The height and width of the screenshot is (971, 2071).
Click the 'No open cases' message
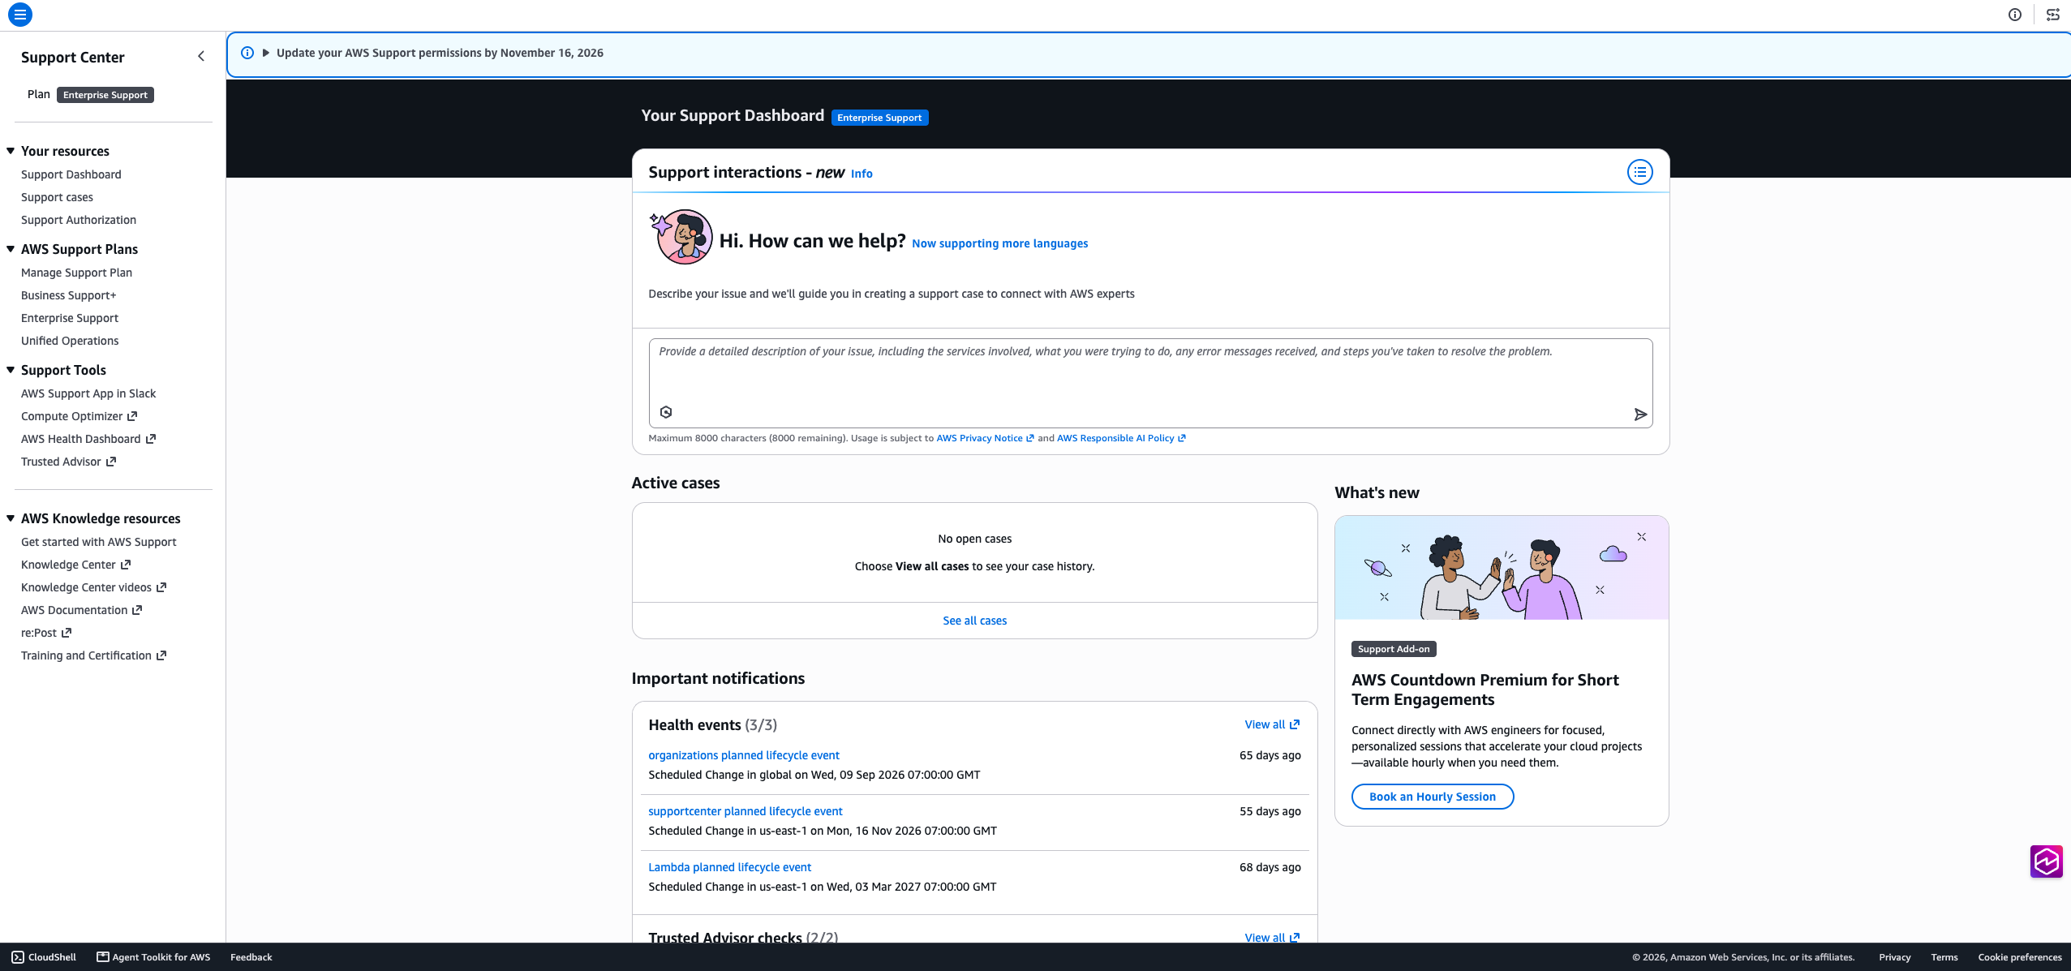point(974,539)
